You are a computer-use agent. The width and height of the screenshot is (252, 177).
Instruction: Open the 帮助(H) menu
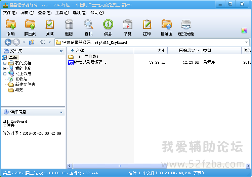click(97, 13)
